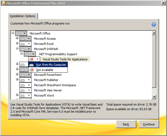Select .NET Programmability Support label
The height and width of the screenshot is (136, 167).
pos(58,54)
